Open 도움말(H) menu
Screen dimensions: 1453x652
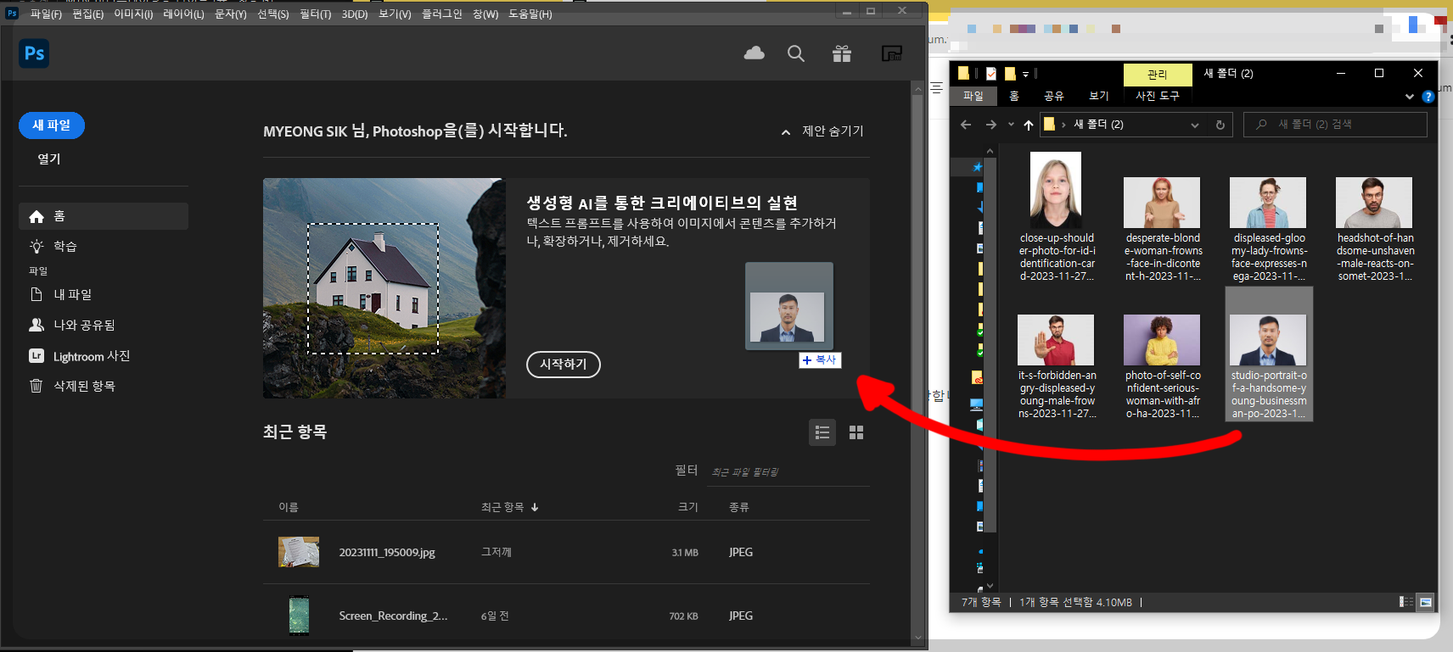pos(530,14)
